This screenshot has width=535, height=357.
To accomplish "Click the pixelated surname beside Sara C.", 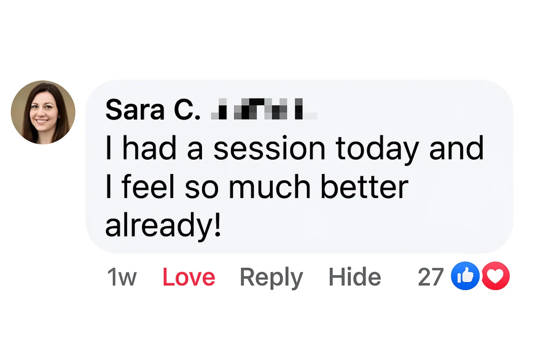I will click(264, 109).
